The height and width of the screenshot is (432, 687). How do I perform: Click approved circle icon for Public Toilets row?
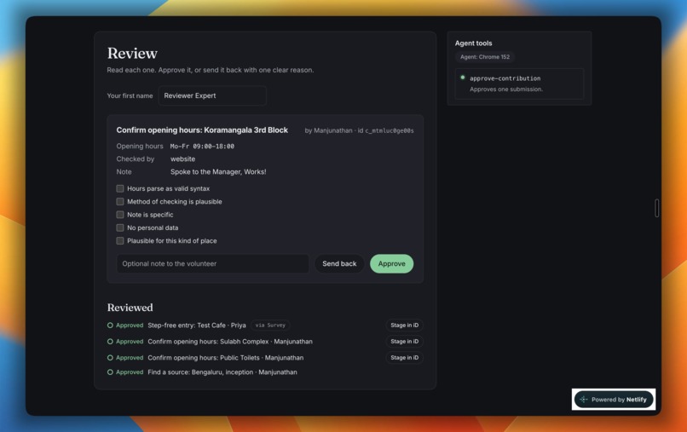(x=110, y=358)
